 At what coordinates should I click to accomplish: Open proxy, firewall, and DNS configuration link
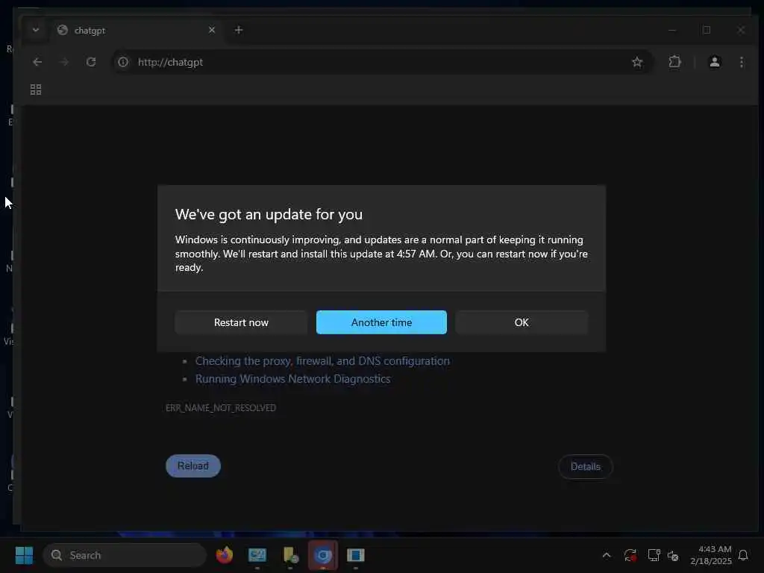(322, 361)
